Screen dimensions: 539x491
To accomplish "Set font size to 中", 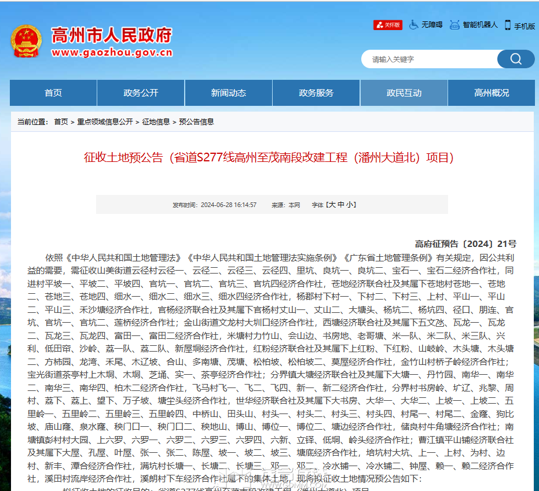I will pyautogui.click(x=340, y=205).
